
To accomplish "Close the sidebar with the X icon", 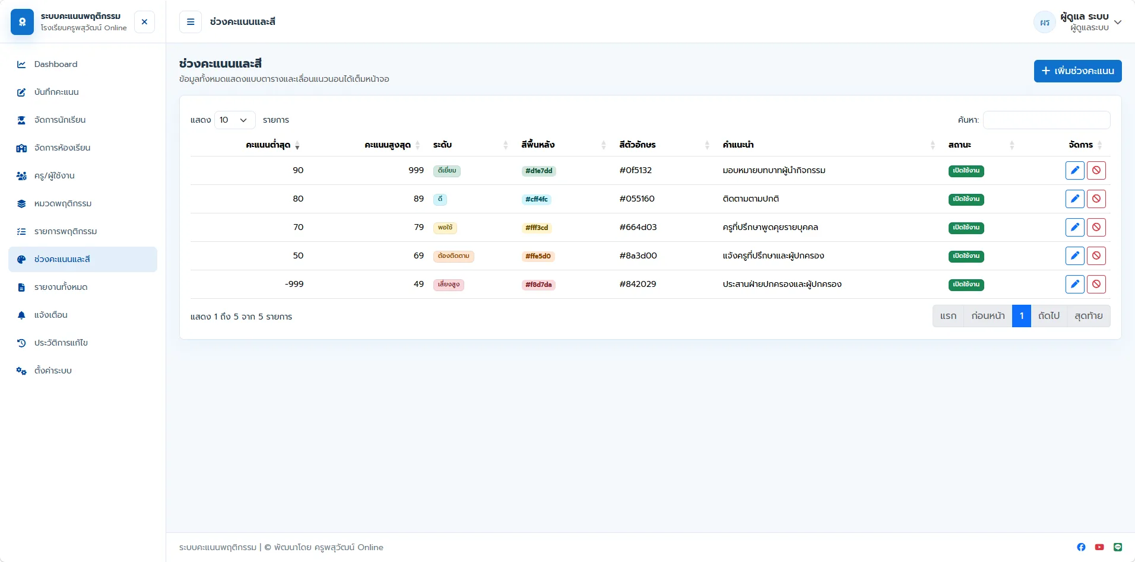I will point(144,22).
